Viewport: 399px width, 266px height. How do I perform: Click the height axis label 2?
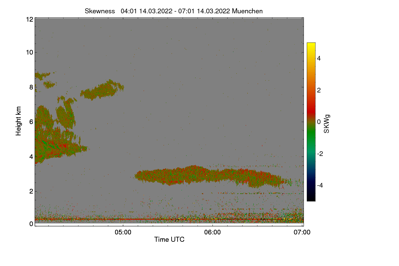click(x=31, y=191)
